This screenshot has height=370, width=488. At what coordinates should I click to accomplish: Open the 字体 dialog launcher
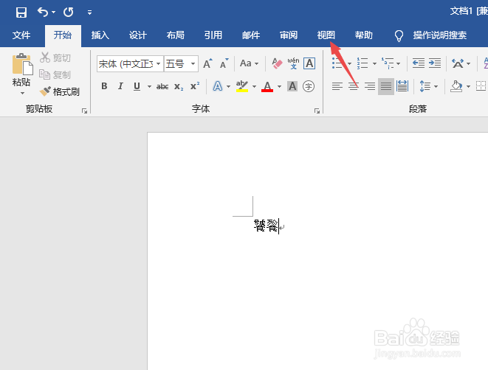click(317, 111)
